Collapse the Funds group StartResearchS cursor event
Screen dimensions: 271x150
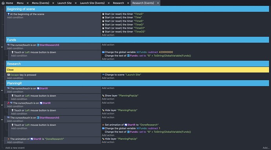point(2,47)
